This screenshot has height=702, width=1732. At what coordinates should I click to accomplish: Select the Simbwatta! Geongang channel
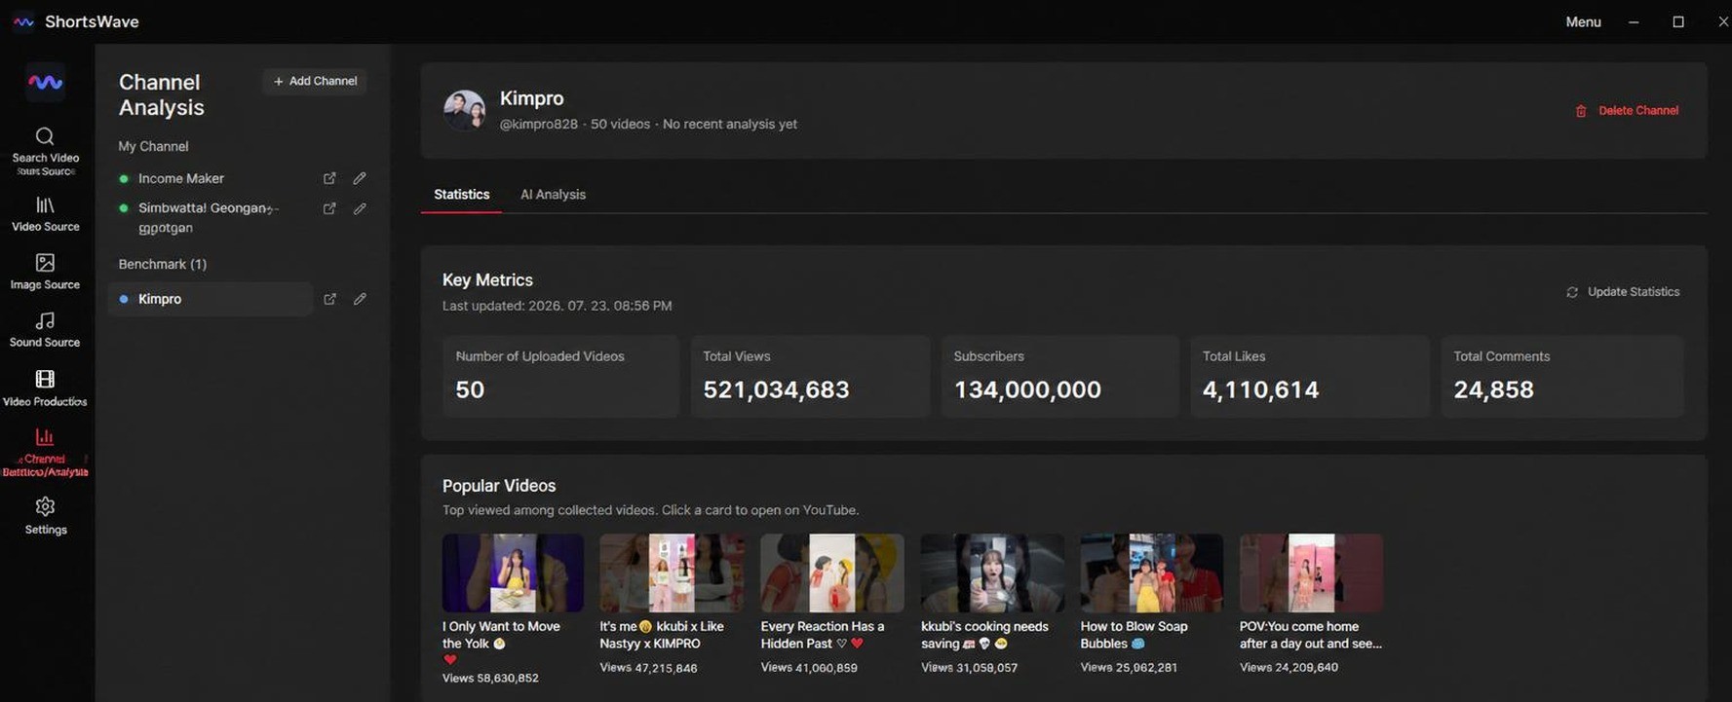210,218
